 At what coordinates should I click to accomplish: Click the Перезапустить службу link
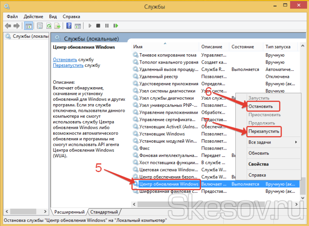pyautogui.click(x=68, y=65)
